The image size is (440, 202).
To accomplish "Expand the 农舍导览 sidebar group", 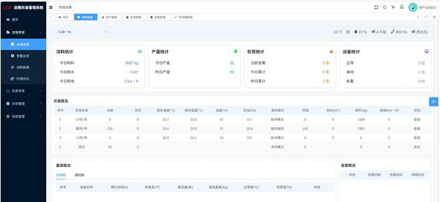I will pyautogui.click(x=23, y=91).
